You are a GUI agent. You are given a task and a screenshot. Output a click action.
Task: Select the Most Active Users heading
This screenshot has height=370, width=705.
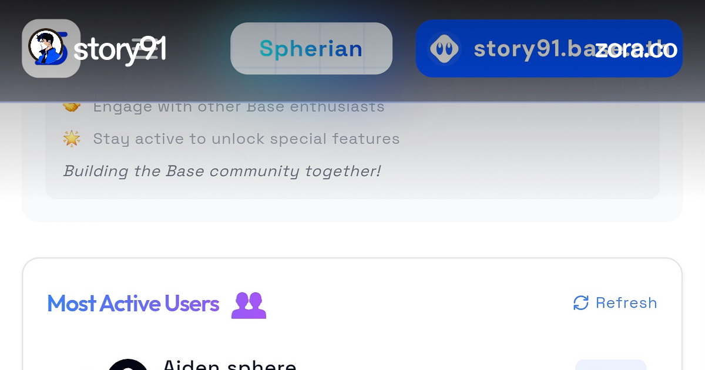[133, 304]
